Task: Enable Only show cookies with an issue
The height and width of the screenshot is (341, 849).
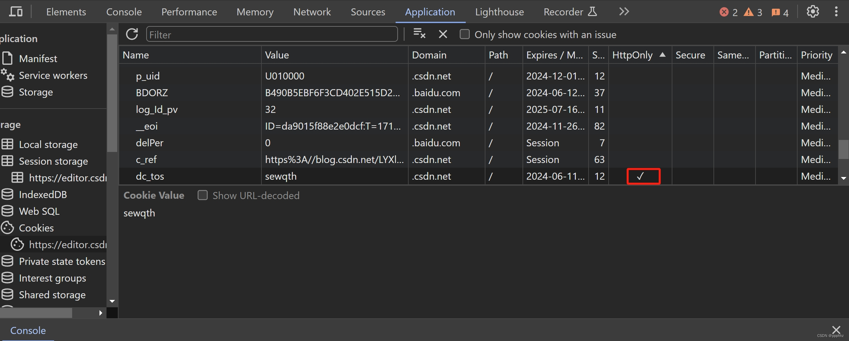Action: coord(464,34)
